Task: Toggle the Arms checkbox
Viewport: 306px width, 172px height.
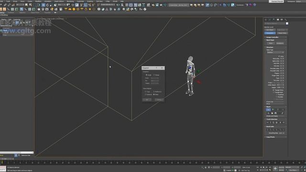Action: point(279,56)
